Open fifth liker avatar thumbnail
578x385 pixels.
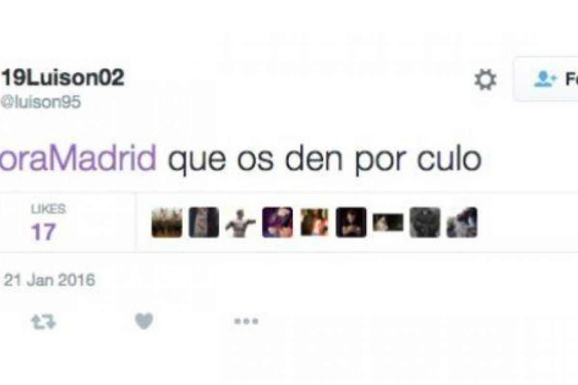[315, 222]
